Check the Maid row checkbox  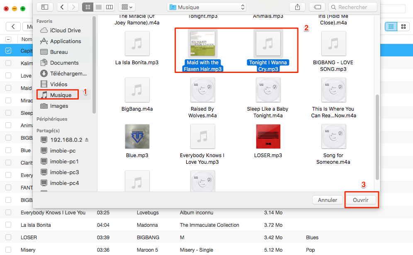click(8, 88)
